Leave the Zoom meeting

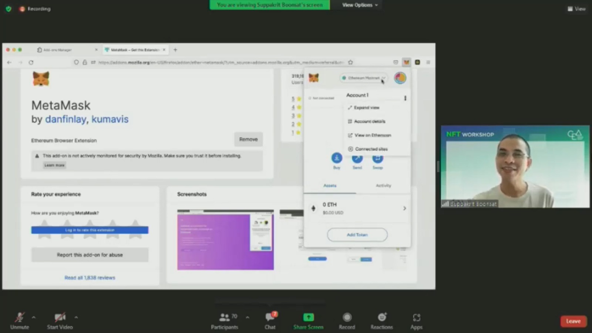pos(573,321)
